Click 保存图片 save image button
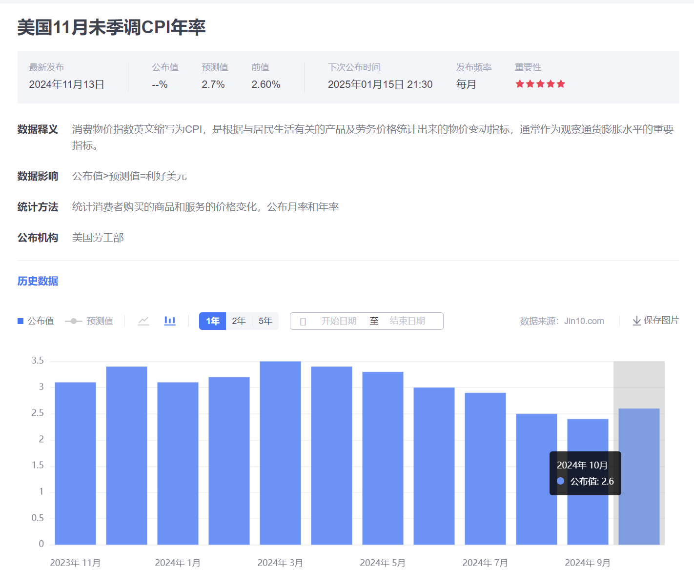The width and height of the screenshot is (694, 588). click(x=655, y=320)
